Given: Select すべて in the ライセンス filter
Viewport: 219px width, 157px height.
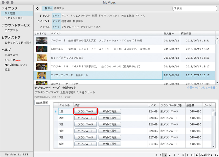Looking at the screenshot, I should point(56,21).
